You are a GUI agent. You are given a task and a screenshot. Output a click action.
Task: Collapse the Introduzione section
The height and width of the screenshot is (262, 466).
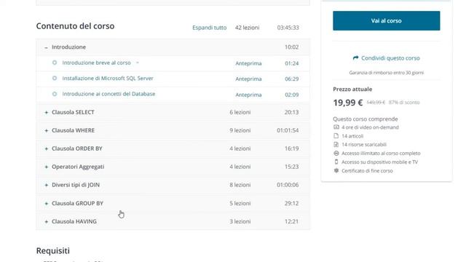pos(46,47)
